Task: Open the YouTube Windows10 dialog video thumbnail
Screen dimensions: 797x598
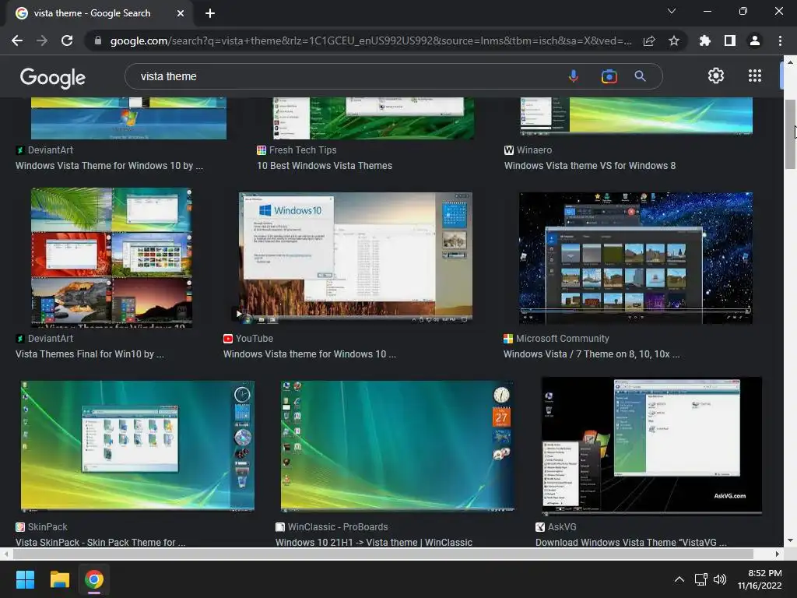Action: [355, 258]
